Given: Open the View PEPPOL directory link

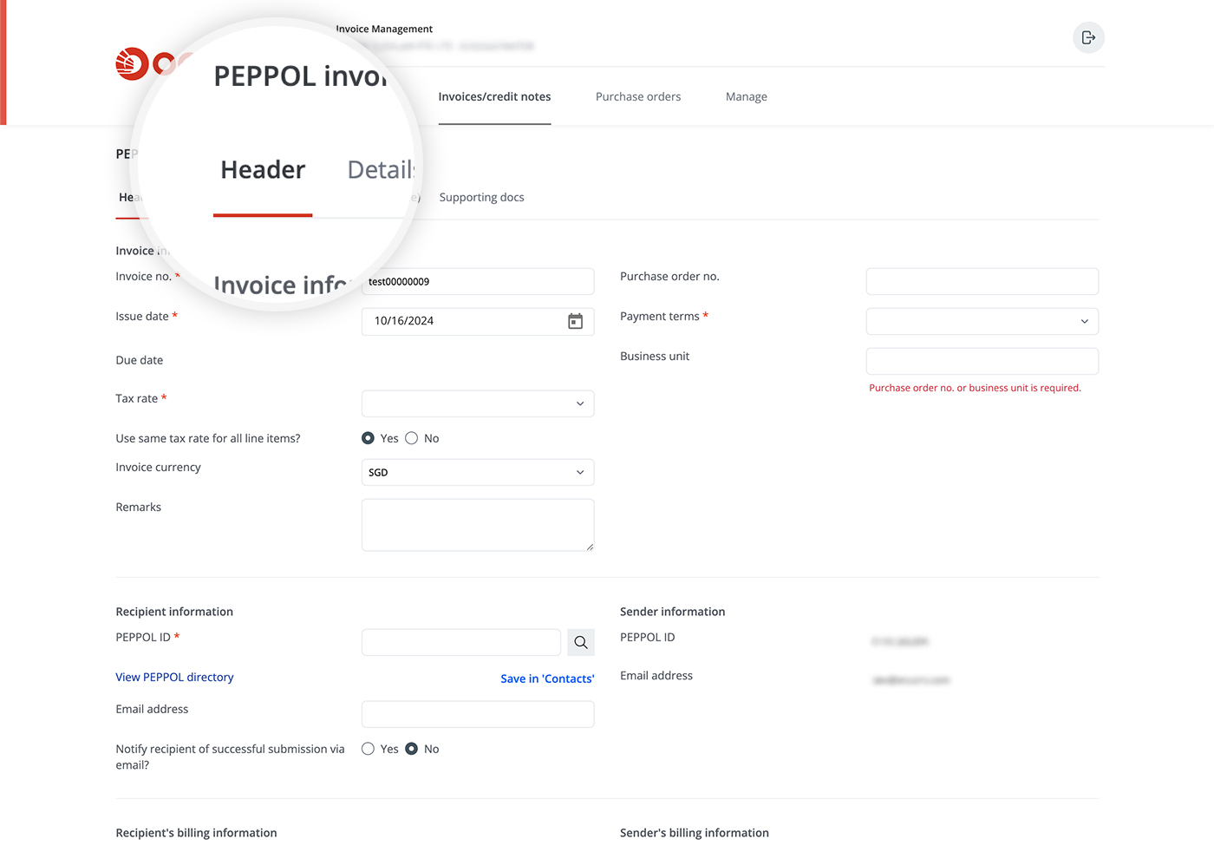Looking at the screenshot, I should click(174, 677).
